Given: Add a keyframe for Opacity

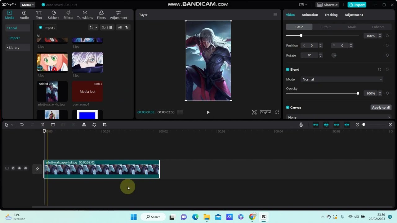Looking at the screenshot, I should (x=387, y=93).
